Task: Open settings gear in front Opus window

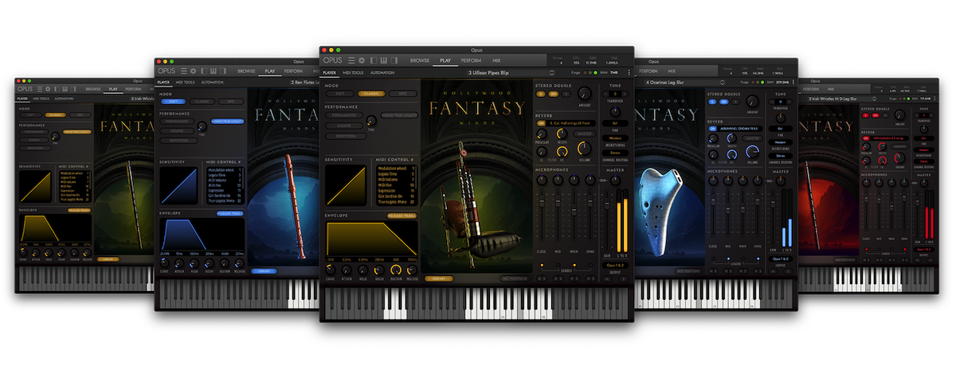Action: (x=362, y=60)
